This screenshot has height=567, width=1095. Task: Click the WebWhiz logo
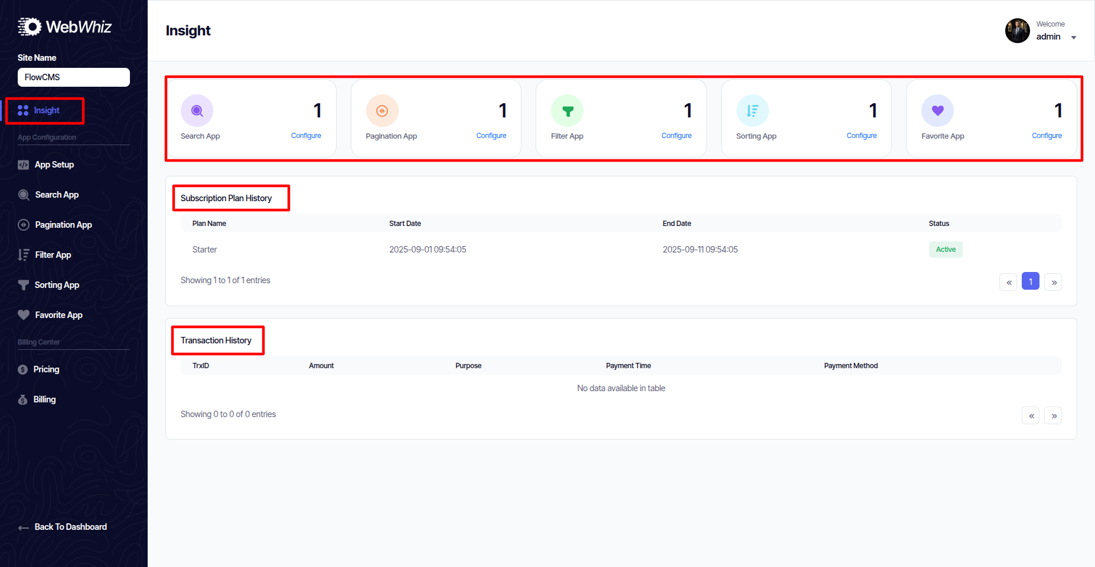pyautogui.click(x=65, y=27)
